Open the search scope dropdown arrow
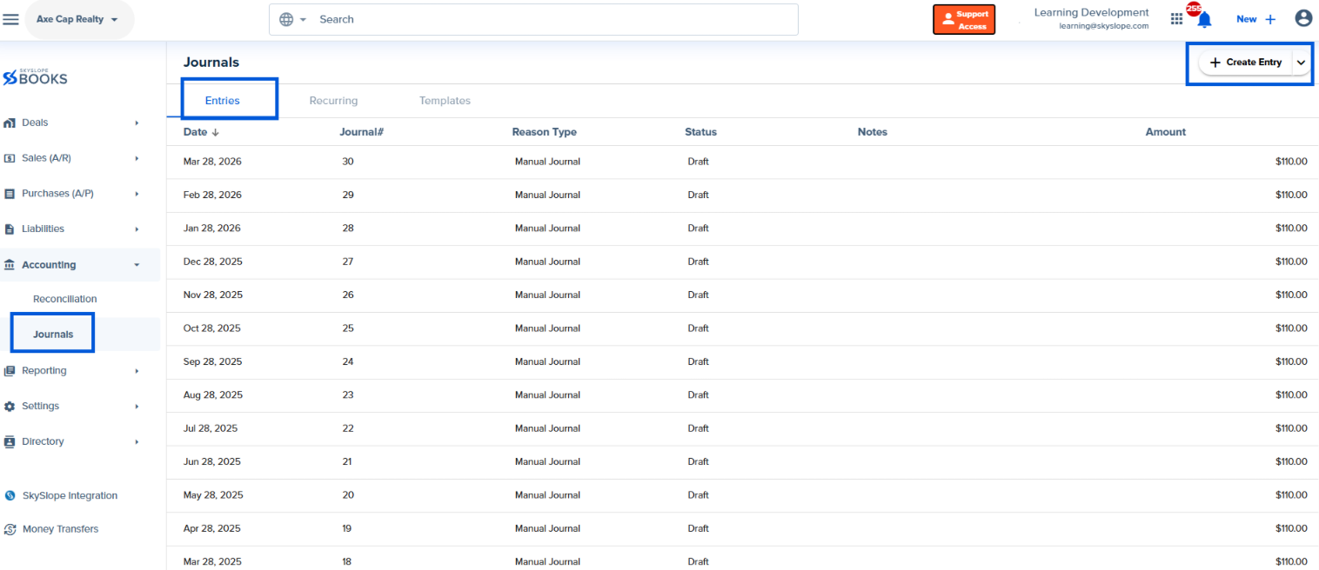Image resolution: width=1319 pixels, height=570 pixels. click(x=303, y=19)
